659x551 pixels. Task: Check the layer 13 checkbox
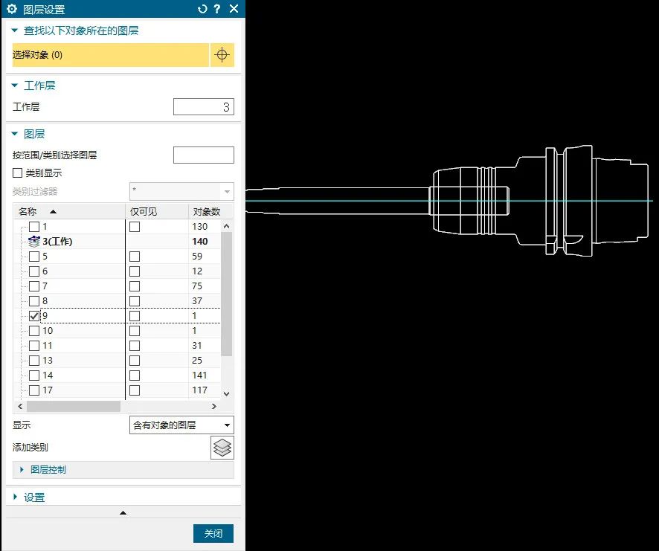click(34, 360)
